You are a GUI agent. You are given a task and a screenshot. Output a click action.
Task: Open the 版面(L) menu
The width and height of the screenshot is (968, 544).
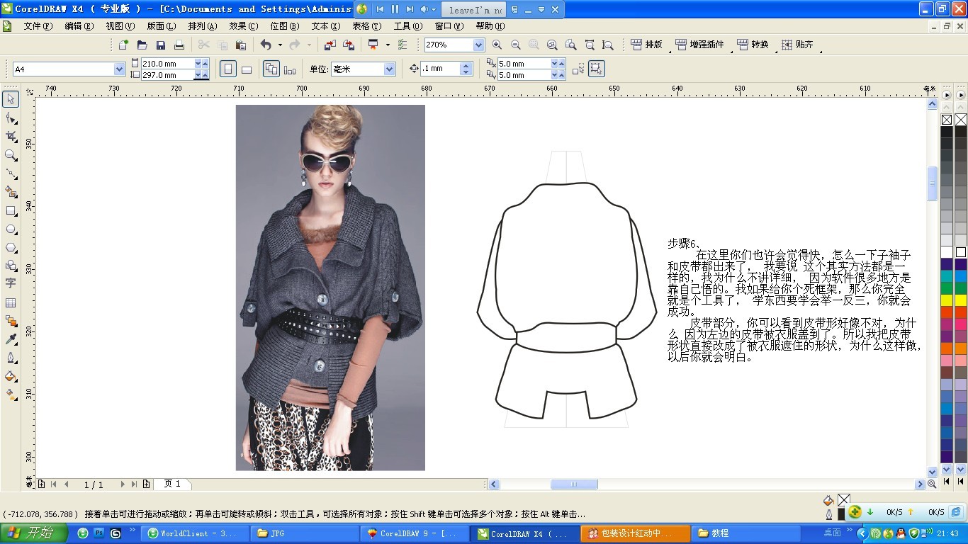point(162,25)
